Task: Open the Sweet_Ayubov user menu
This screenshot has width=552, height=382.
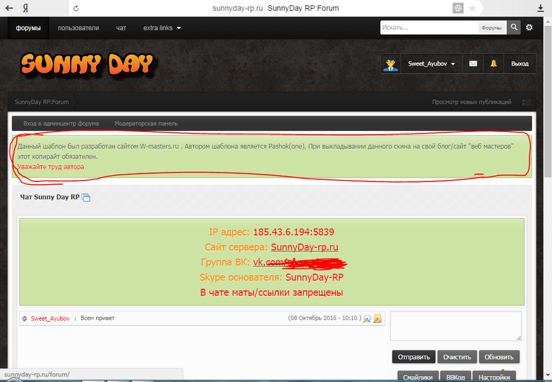Action: point(431,64)
